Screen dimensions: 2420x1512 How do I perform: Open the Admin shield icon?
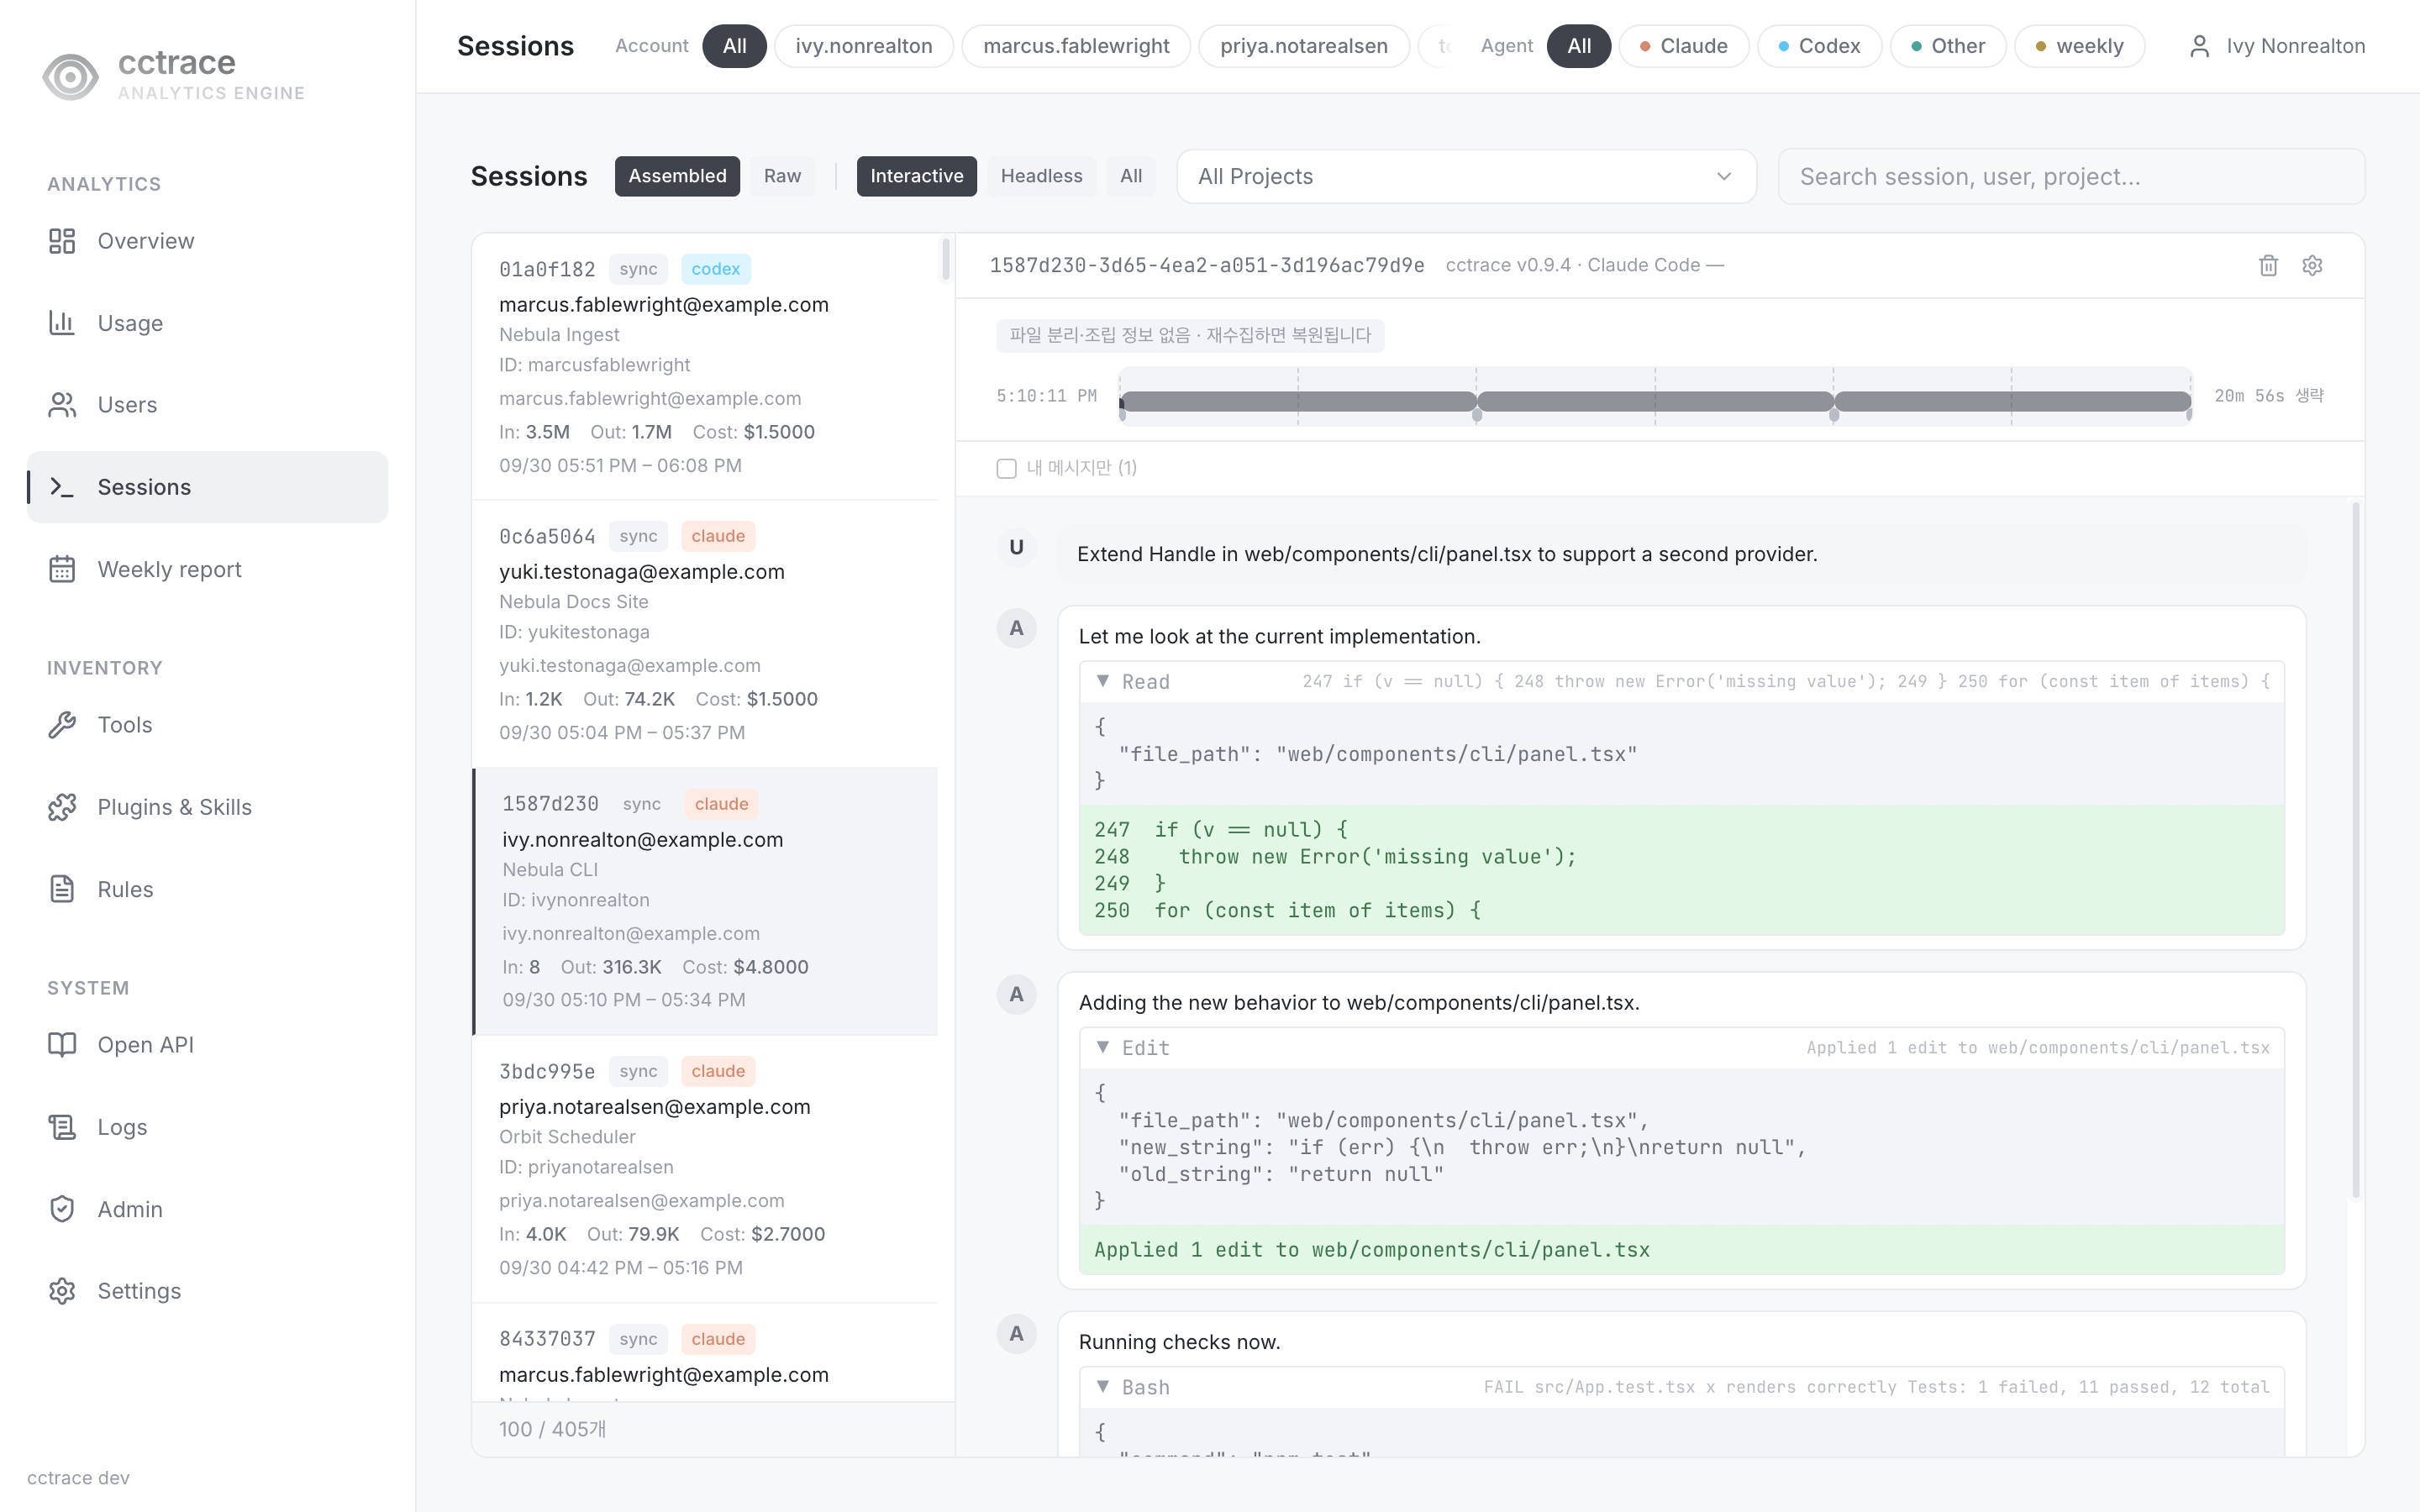[x=62, y=1209]
